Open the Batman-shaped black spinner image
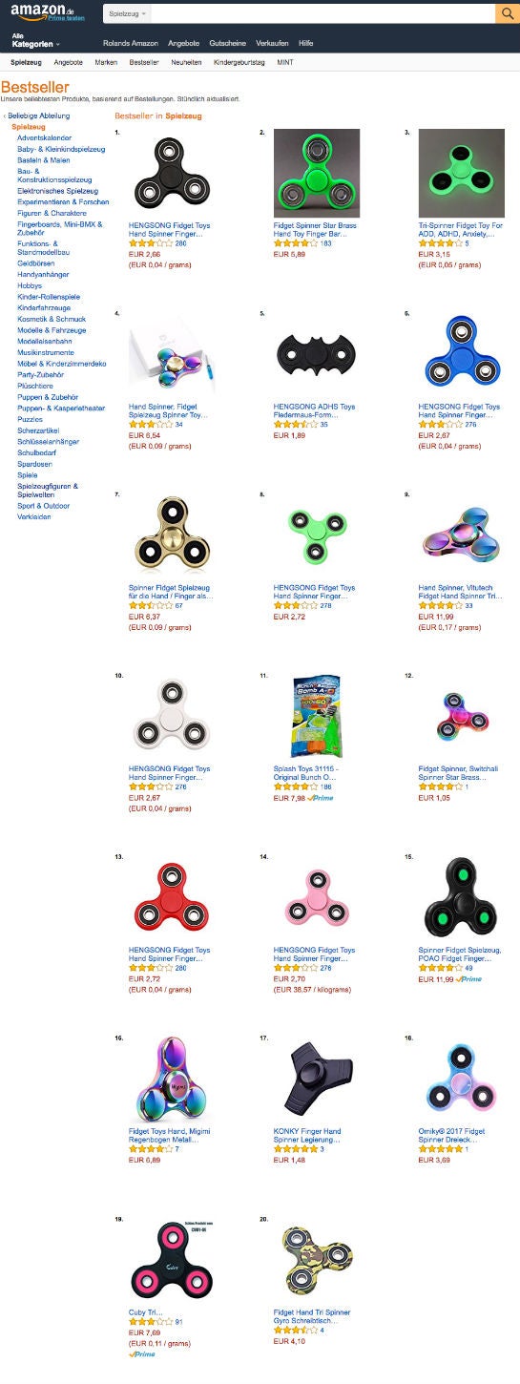Screen dimensions: 520x1384 pyautogui.click(x=317, y=355)
